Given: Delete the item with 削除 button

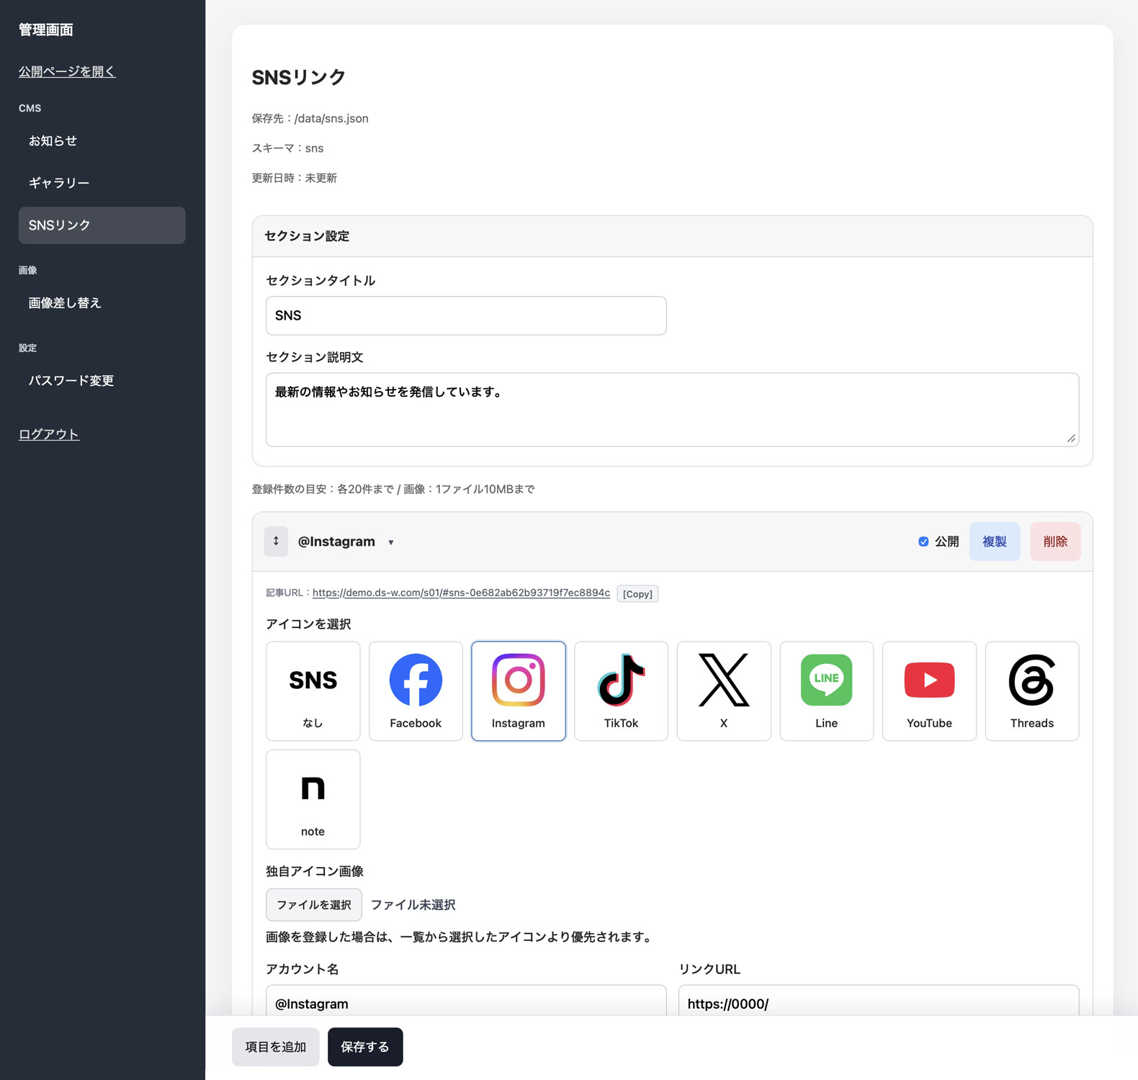Looking at the screenshot, I should 1055,541.
